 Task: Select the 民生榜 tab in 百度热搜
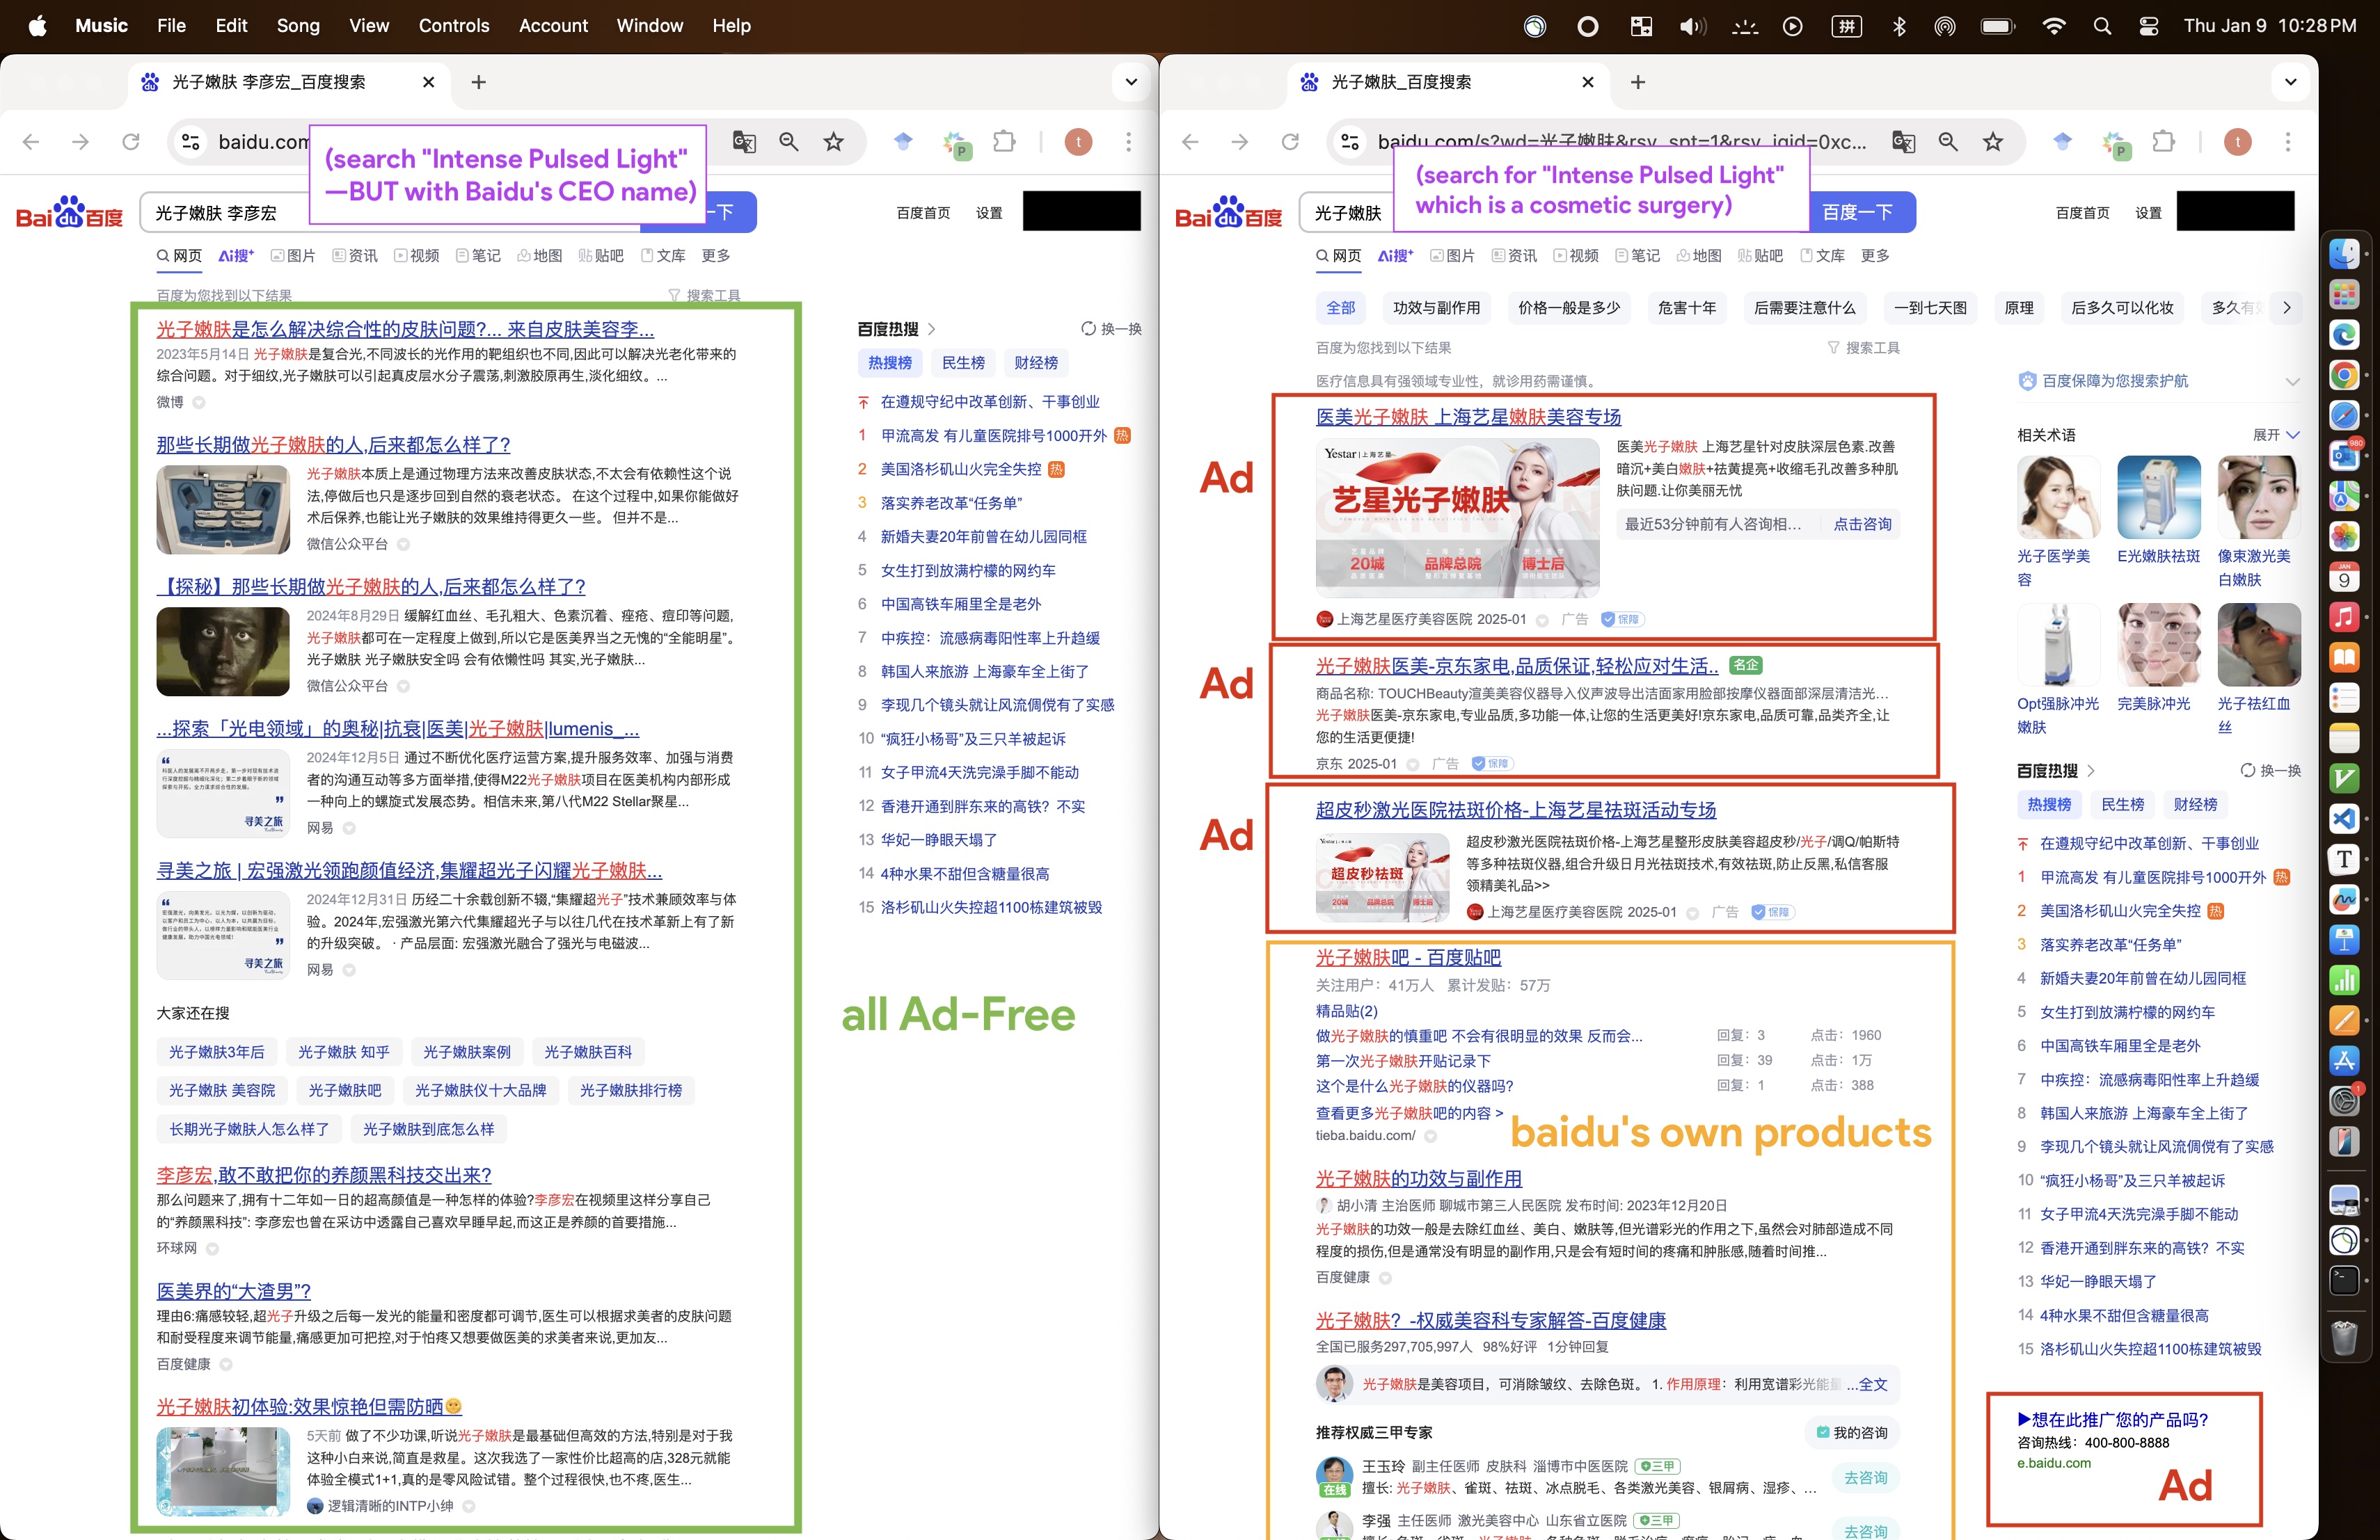(963, 363)
